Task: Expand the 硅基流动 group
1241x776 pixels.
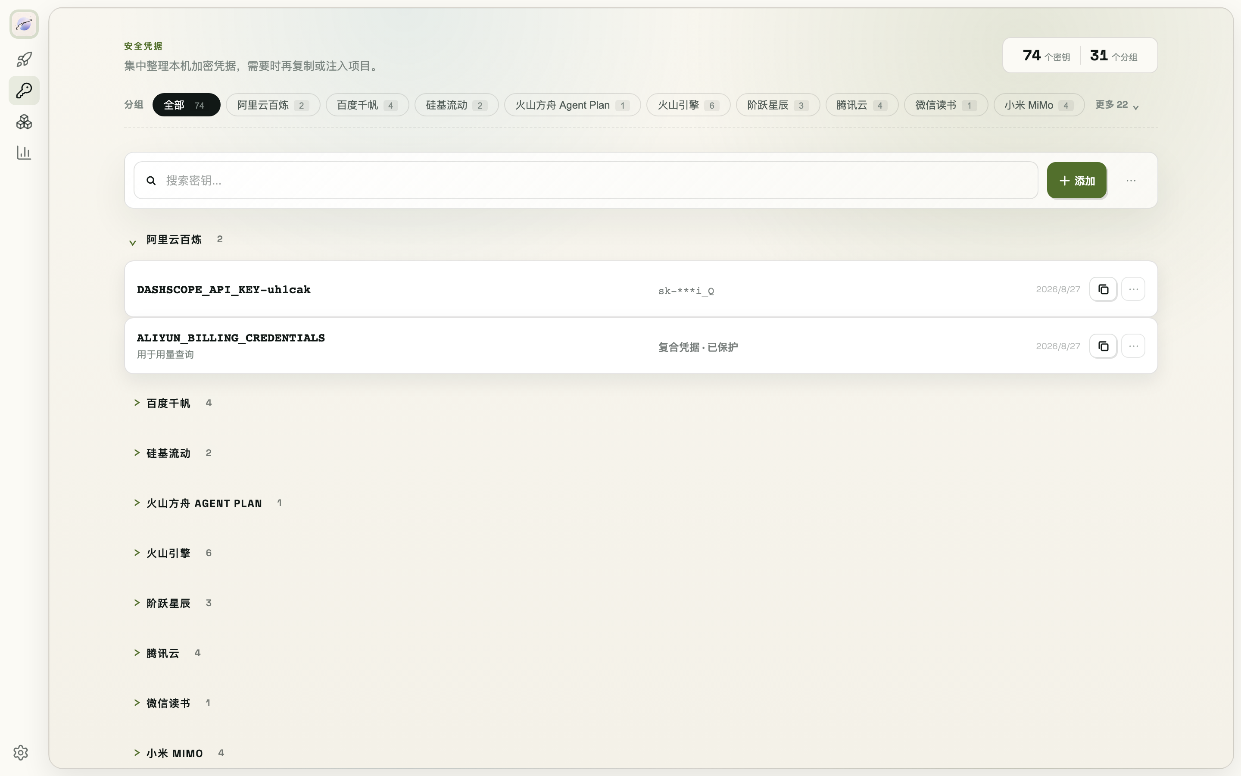Action: pos(137,453)
